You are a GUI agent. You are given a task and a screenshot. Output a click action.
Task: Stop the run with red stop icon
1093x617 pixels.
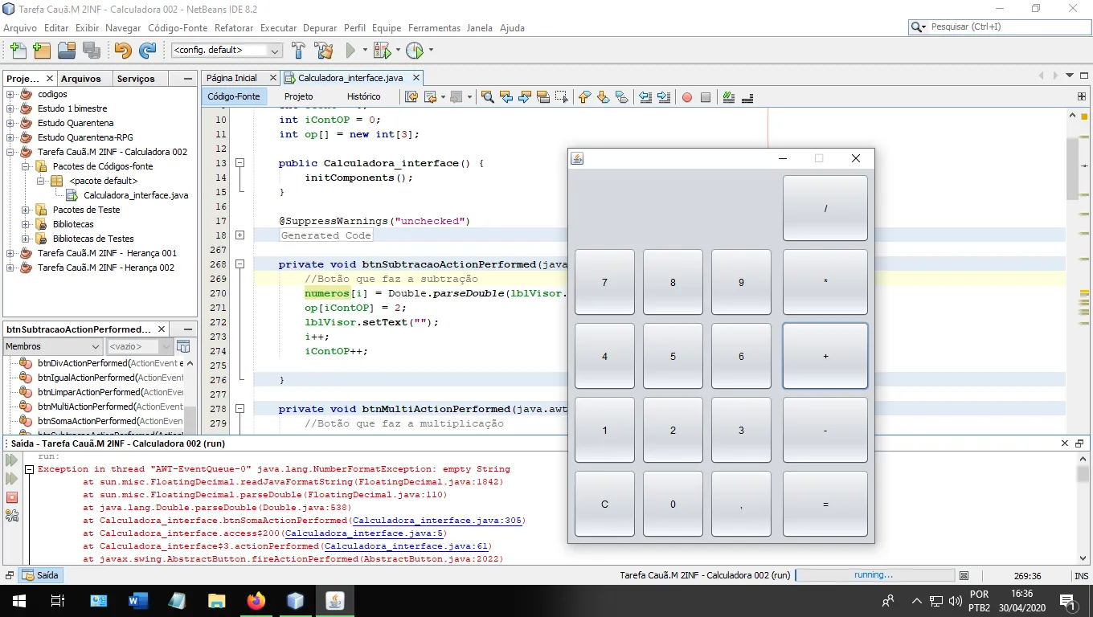click(x=12, y=497)
